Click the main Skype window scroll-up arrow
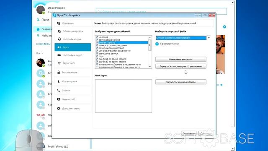Image resolution: width=268 pixels, height=151 pixels. click(233, 3)
